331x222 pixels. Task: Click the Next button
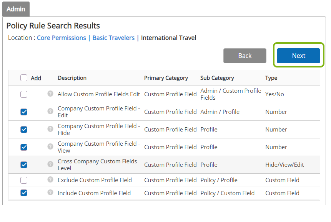[298, 56]
